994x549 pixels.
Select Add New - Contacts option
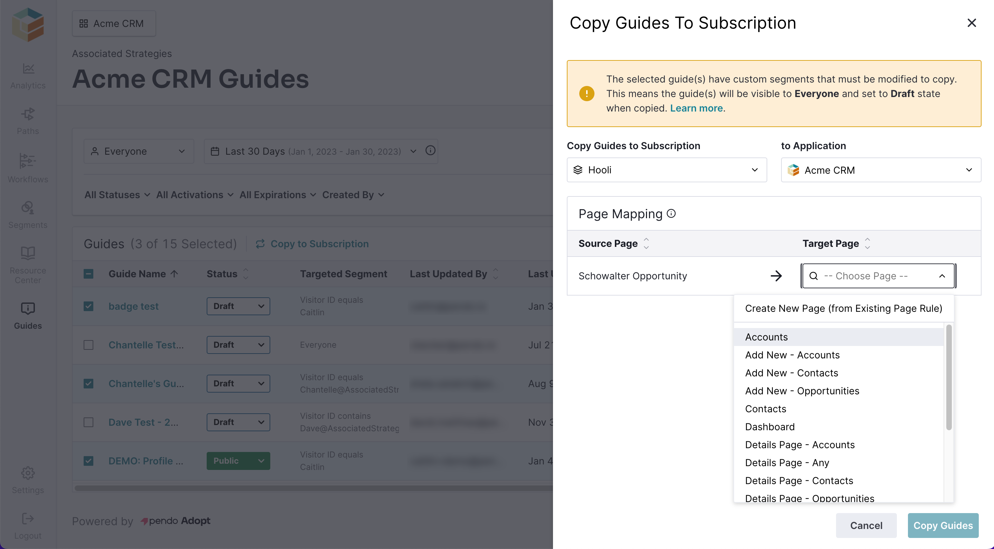pyautogui.click(x=838, y=373)
